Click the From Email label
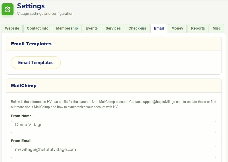This screenshot has height=162, width=228. click(x=21, y=141)
